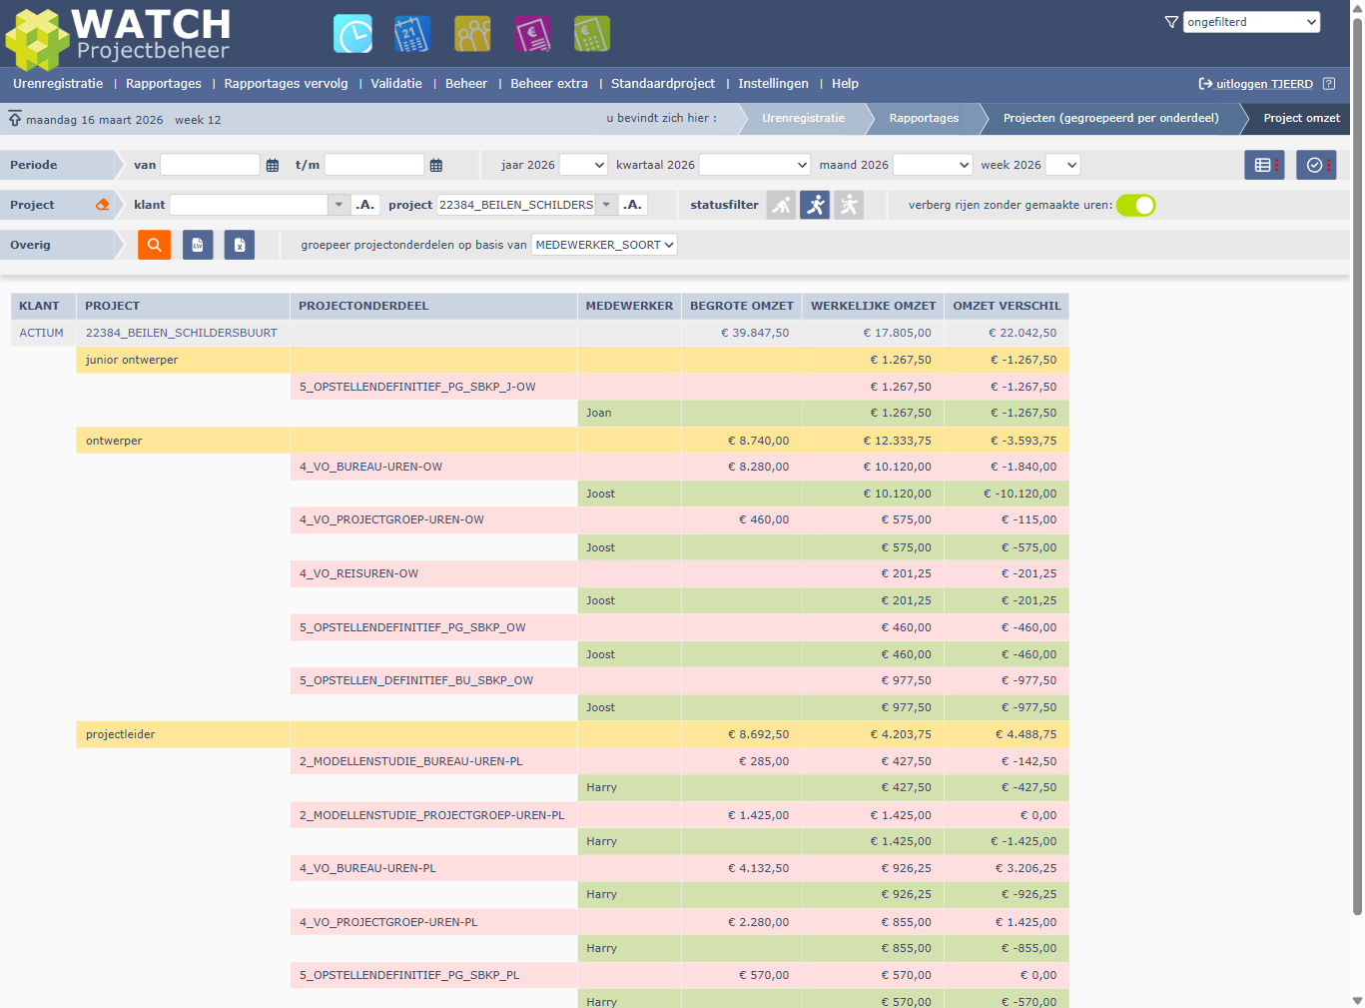Expand the 'ongefilterd' filter dropdown
Image resolution: width=1365 pixels, height=1008 pixels.
click(1251, 22)
